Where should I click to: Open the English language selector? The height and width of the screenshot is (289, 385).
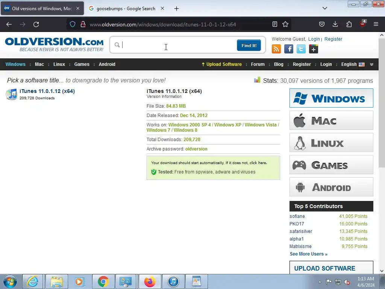pyautogui.click(x=353, y=64)
